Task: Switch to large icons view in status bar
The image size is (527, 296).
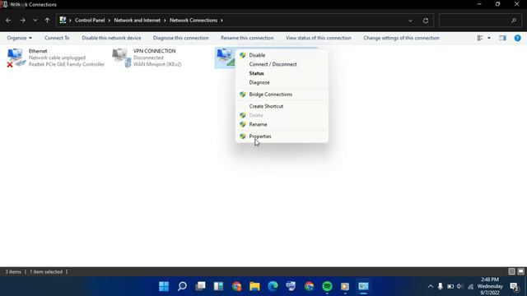Action: (x=520, y=271)
